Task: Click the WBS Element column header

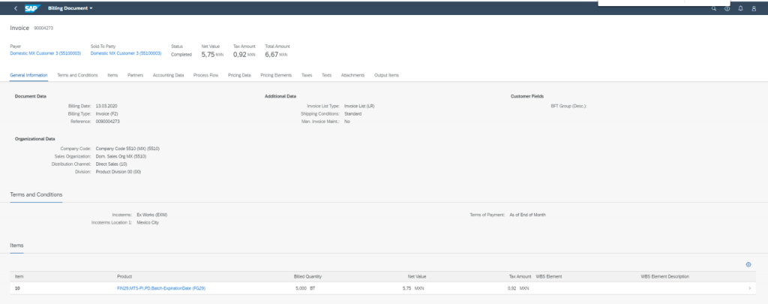Action: click(548, 276)
